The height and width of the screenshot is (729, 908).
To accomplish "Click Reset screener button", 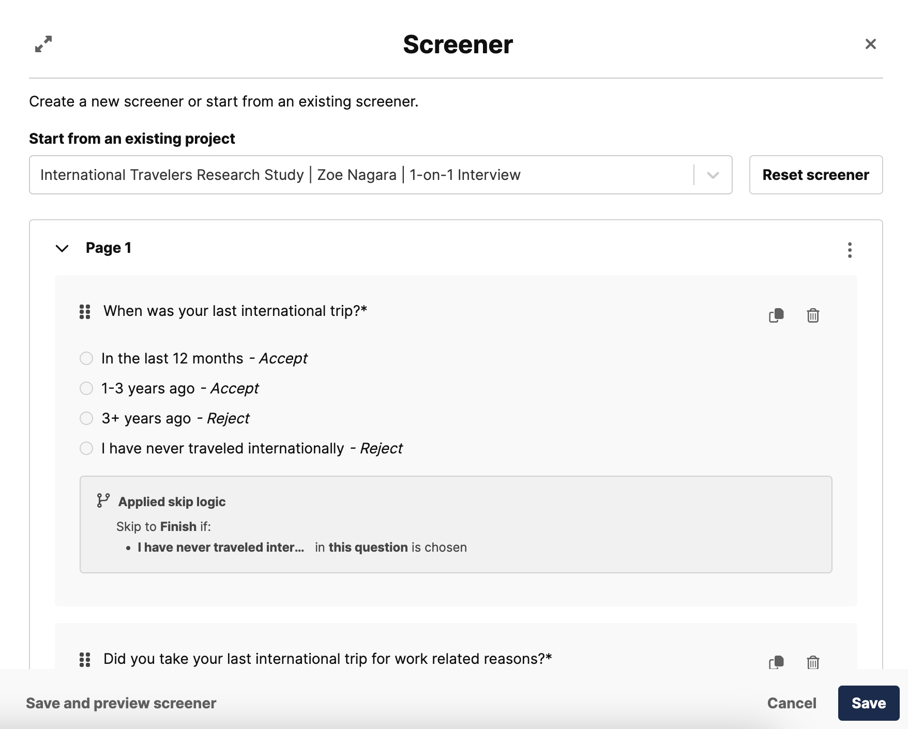I will coord(816,175).
